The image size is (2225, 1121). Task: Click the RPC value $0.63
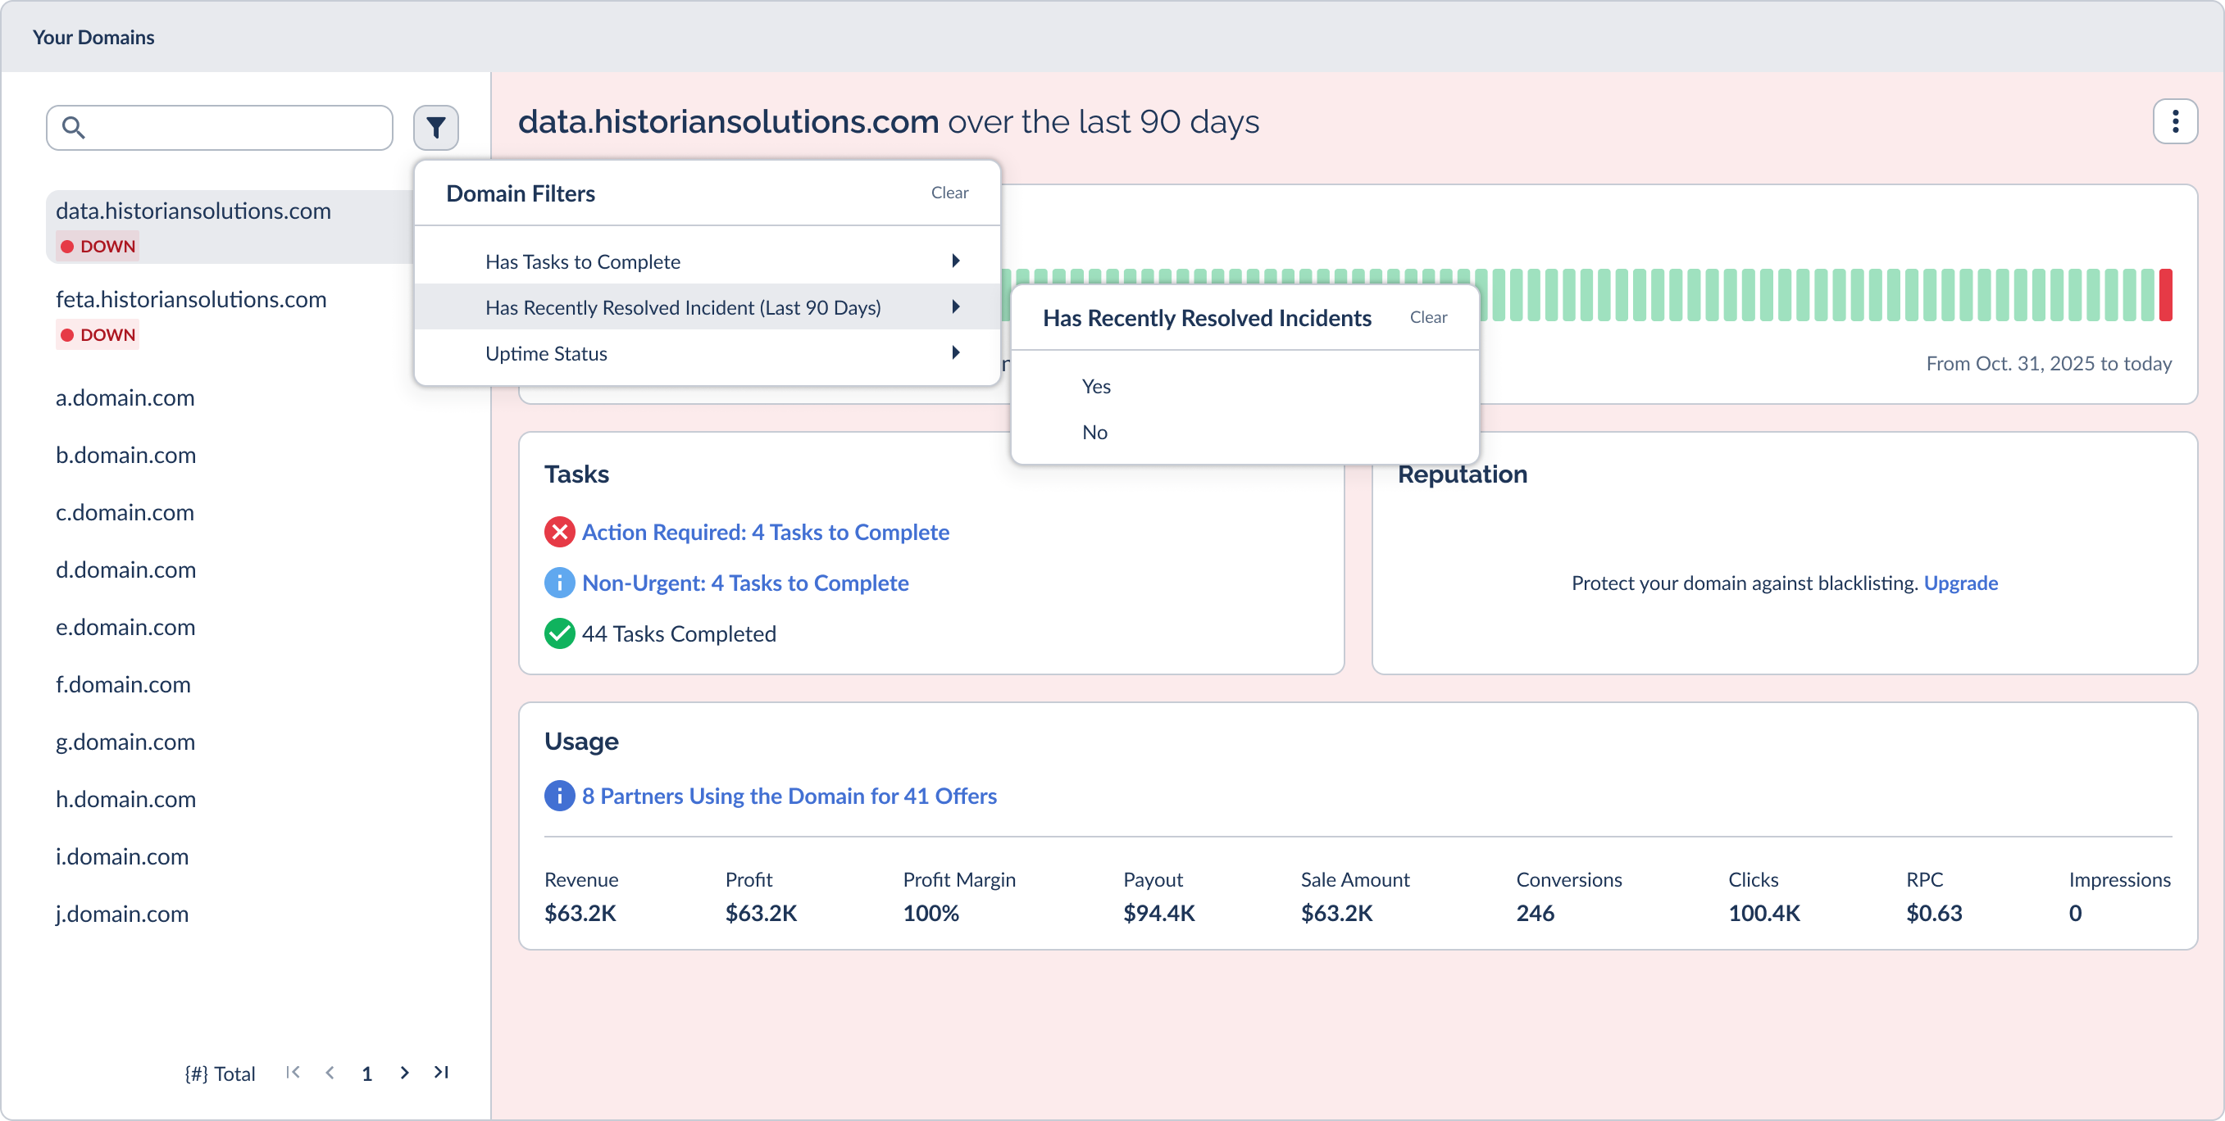tap(1934, 913)
